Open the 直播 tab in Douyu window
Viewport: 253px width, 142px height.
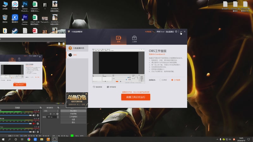pos(118,39)
